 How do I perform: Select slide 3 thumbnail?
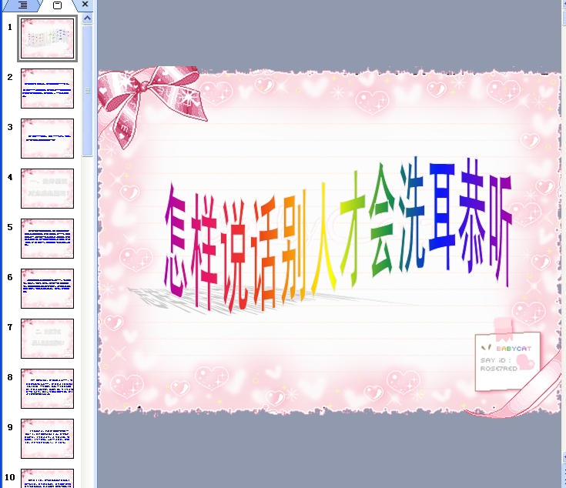click(47, 139)
